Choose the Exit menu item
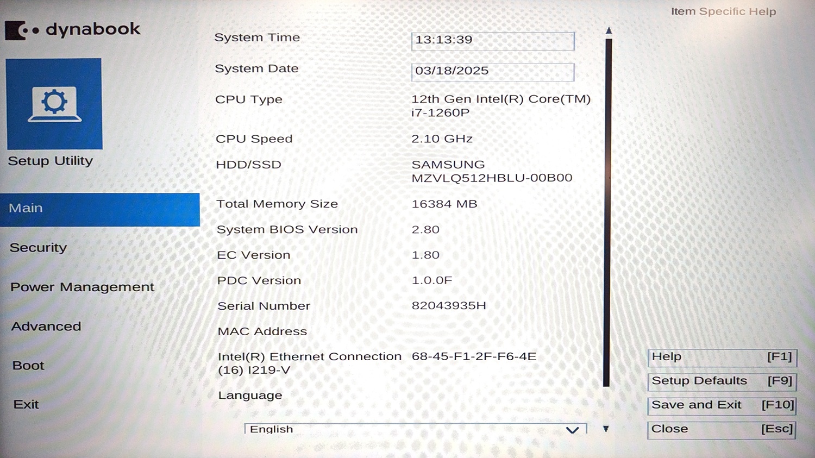Image resolution: width=815 pixels, height=458 pixels. point(26,405)
